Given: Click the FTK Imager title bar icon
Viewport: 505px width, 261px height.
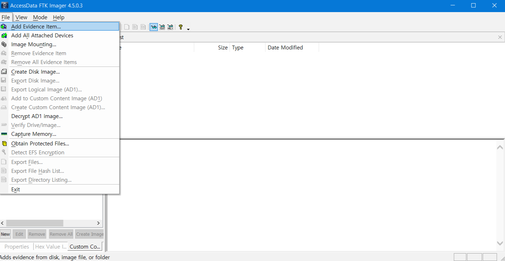Looking at the screenshot, I should pyautogui.click(x=4, y=6).
